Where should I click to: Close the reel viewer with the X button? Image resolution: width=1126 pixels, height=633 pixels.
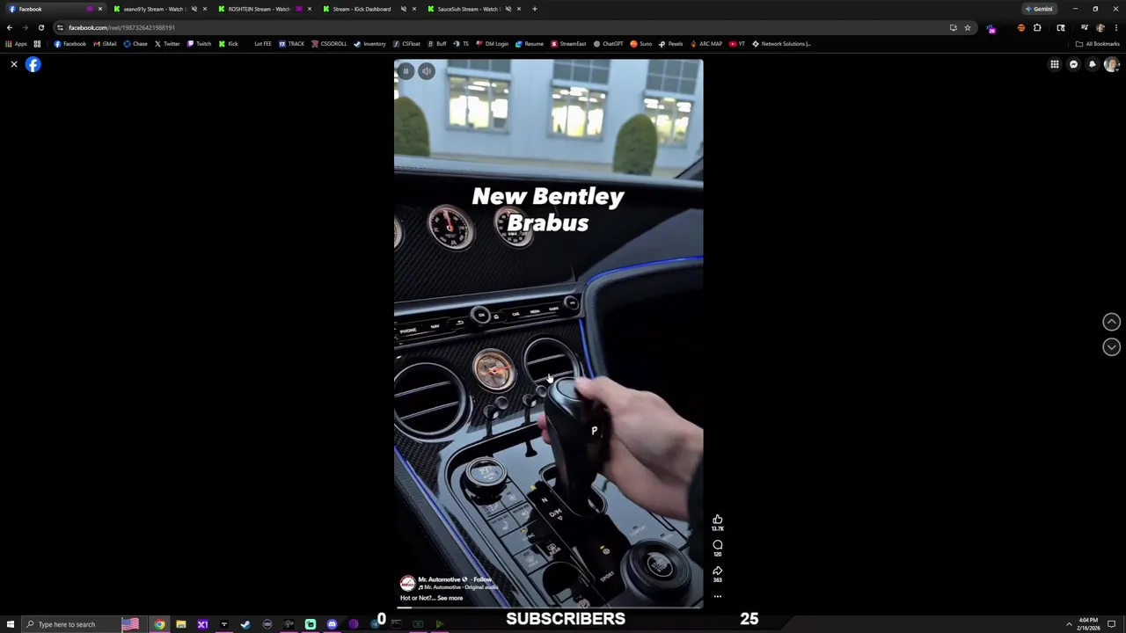pyautogui.click(x=14, y=64)
